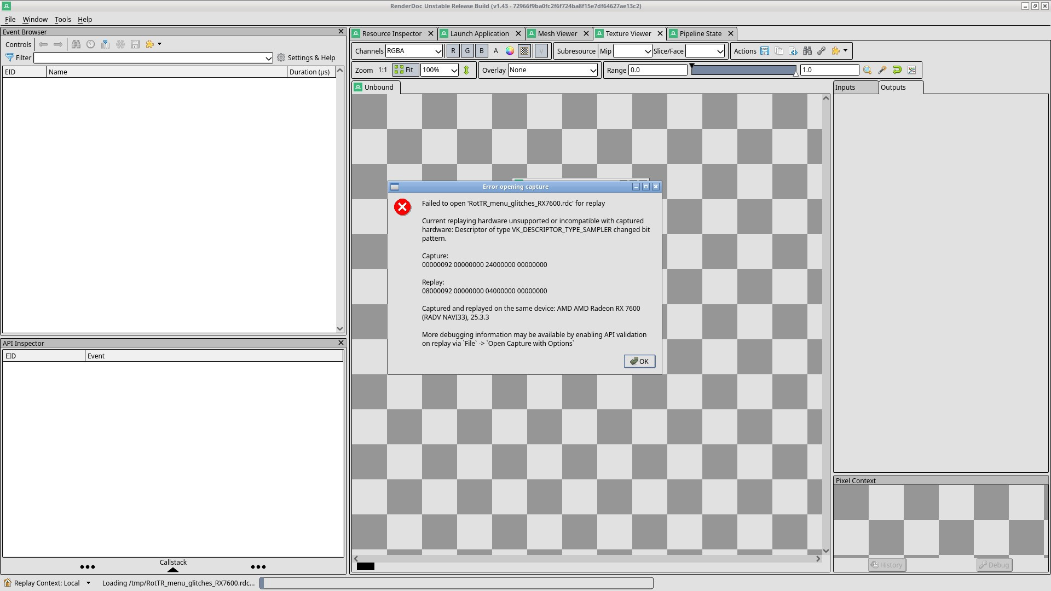Expand the Overlay None dropdown

click(552, 70)
